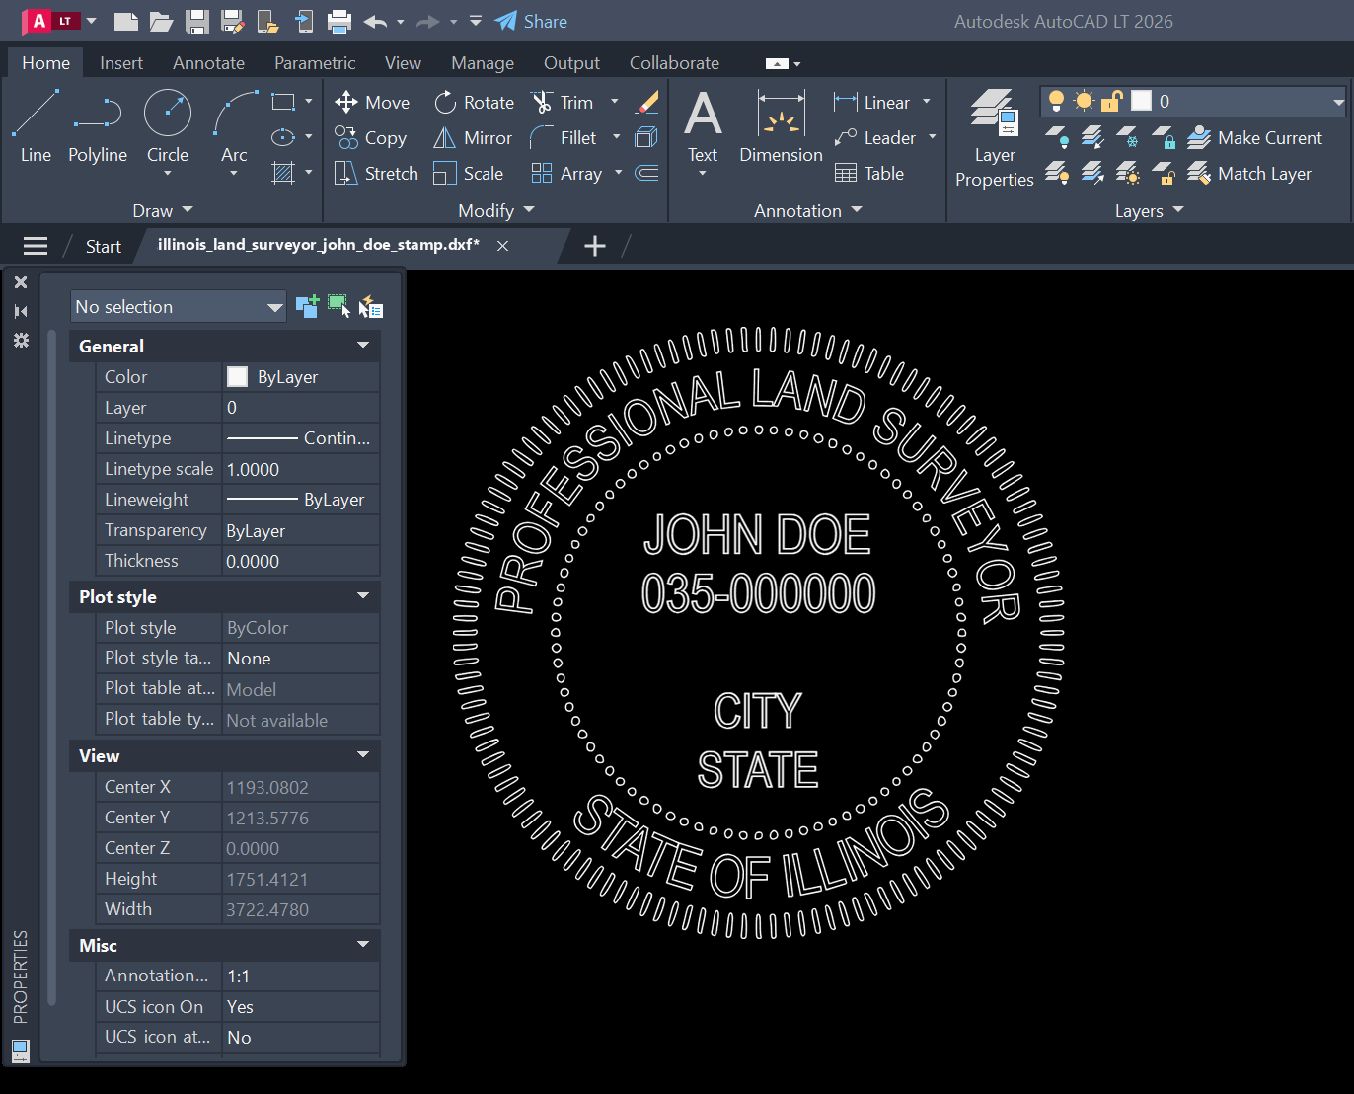Click the Copy tool
Screen dimensions: 1354x1094
(370, 137)
